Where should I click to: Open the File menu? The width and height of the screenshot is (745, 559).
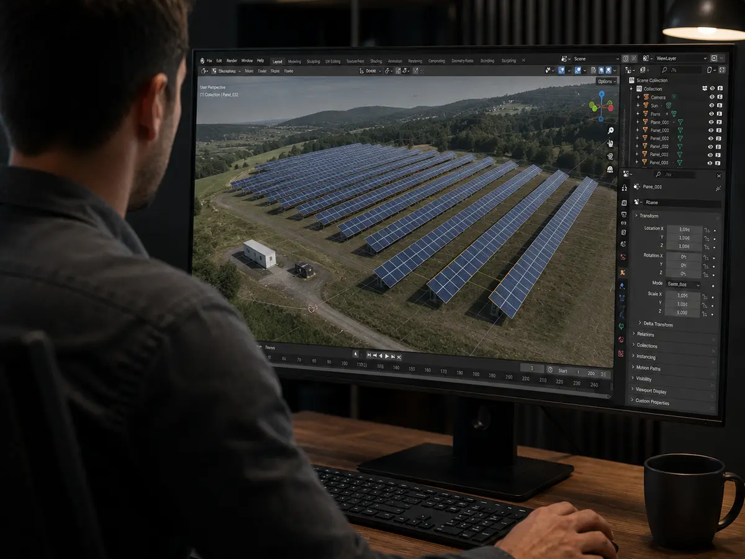[x=210, y=61]
